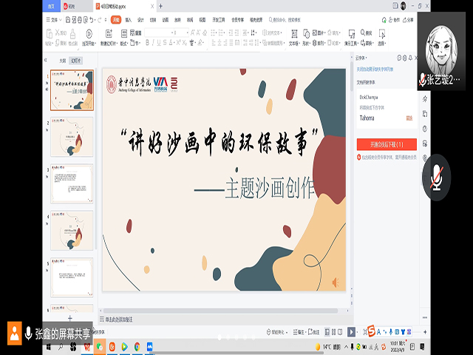This screenshot has height=355, width=473.
Task: Click the Paste clipboard icon
Action: pos(49,34)
